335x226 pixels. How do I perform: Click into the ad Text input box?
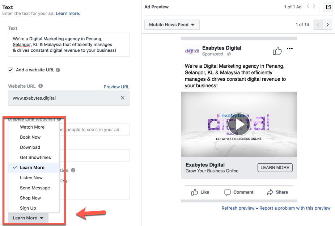pos(69,45)
